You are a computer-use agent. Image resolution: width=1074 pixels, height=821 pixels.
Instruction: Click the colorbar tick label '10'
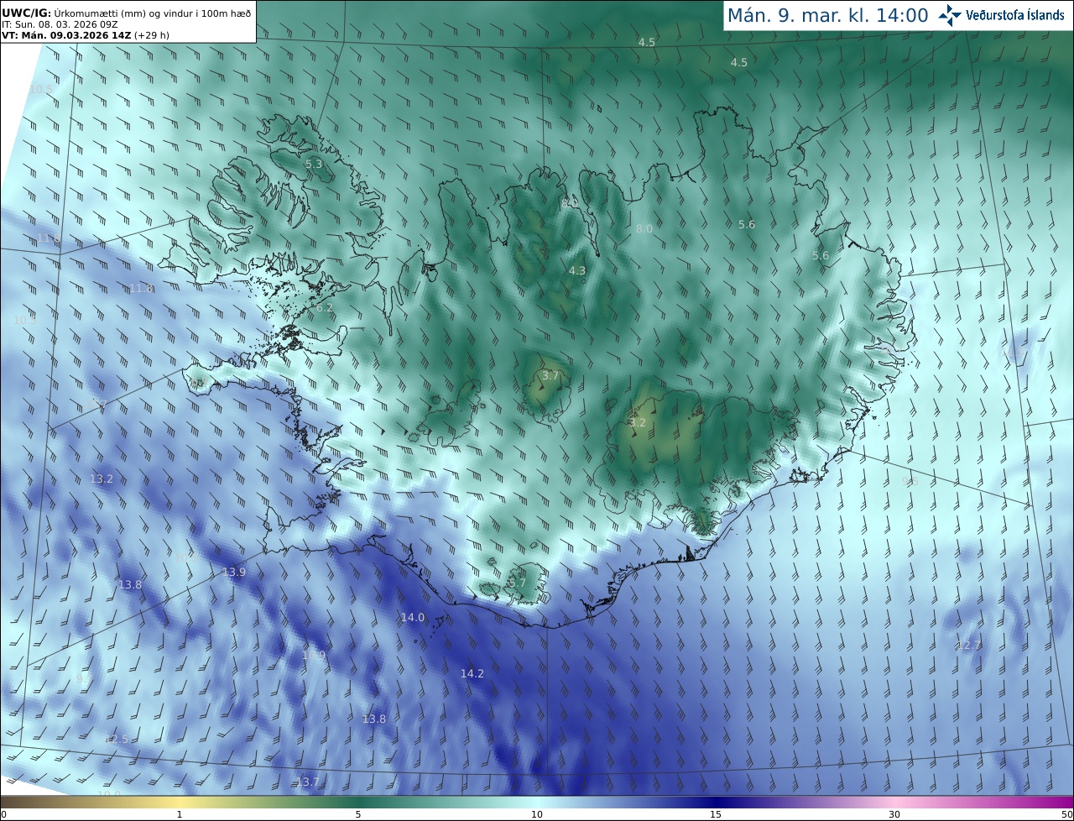click(537, 814)
